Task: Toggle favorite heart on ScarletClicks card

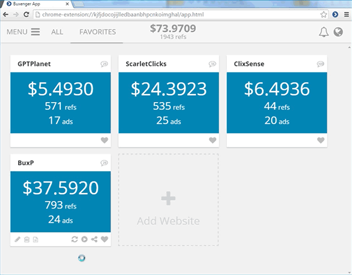Action: tap(213, 140)
